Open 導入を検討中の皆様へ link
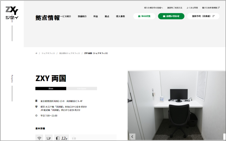This screenshot has width=226, height=141. [153, 8]
